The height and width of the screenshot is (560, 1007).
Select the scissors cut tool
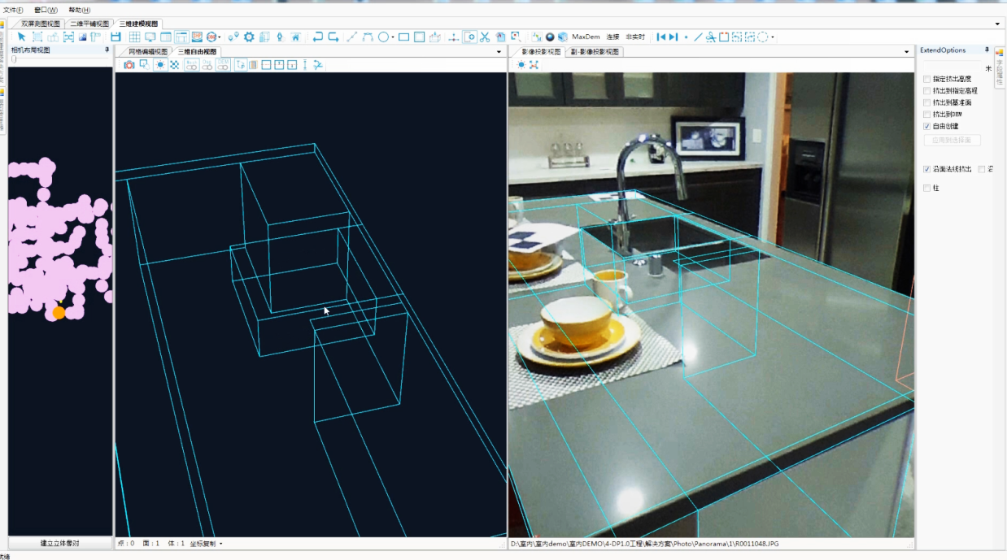click(x=485, y=37)
